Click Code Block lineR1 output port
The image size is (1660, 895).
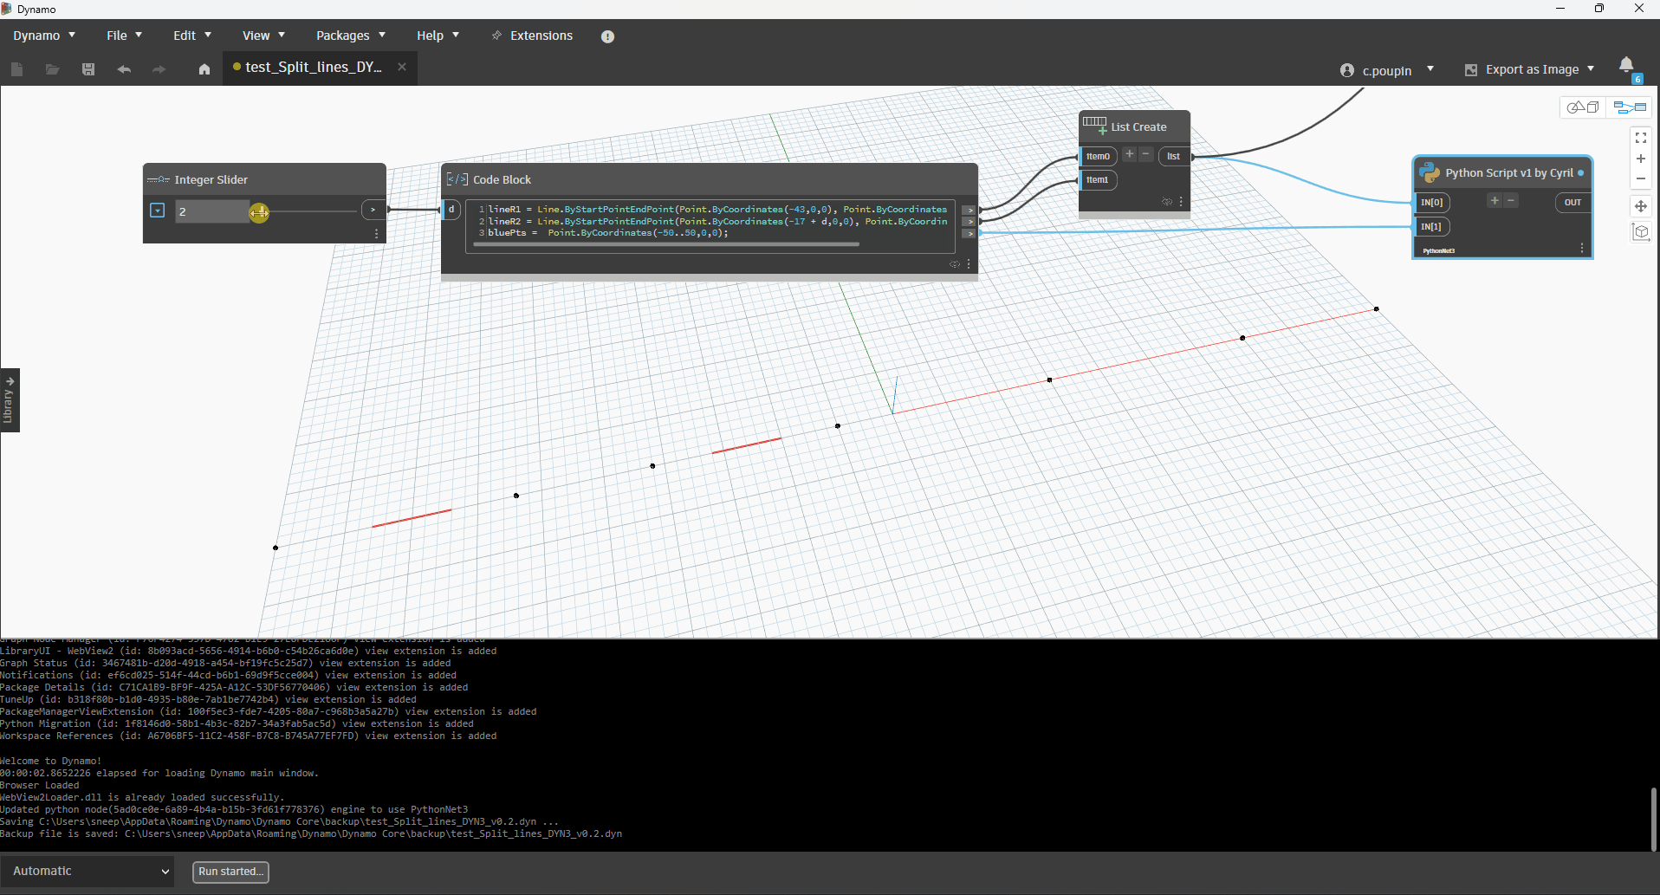tap(969, 210)
